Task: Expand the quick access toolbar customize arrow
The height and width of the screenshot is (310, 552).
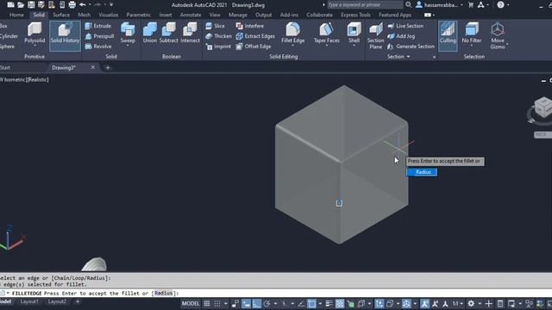Action: click(111, 5)
